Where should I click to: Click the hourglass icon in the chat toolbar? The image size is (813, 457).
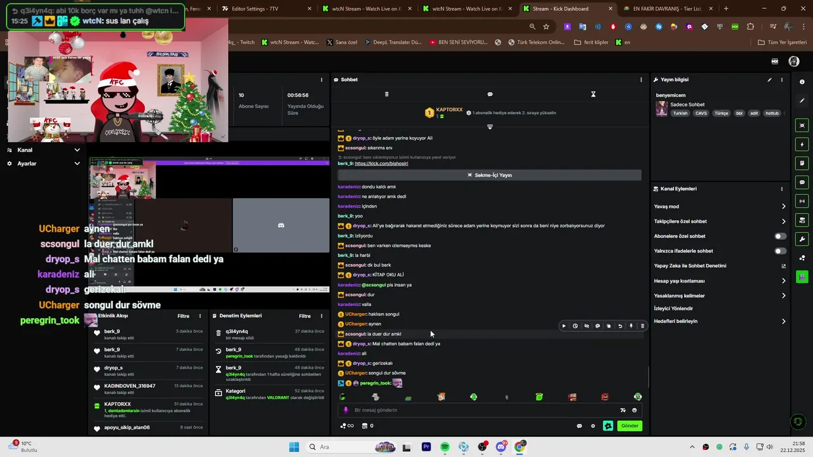[593, 94]
